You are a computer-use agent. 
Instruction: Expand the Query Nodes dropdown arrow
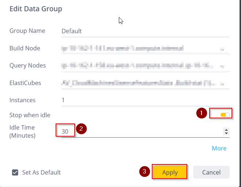223,66
